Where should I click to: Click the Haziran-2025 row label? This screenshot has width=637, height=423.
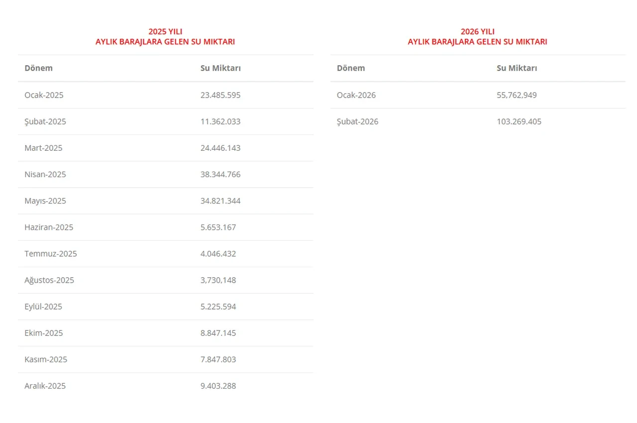49,227
